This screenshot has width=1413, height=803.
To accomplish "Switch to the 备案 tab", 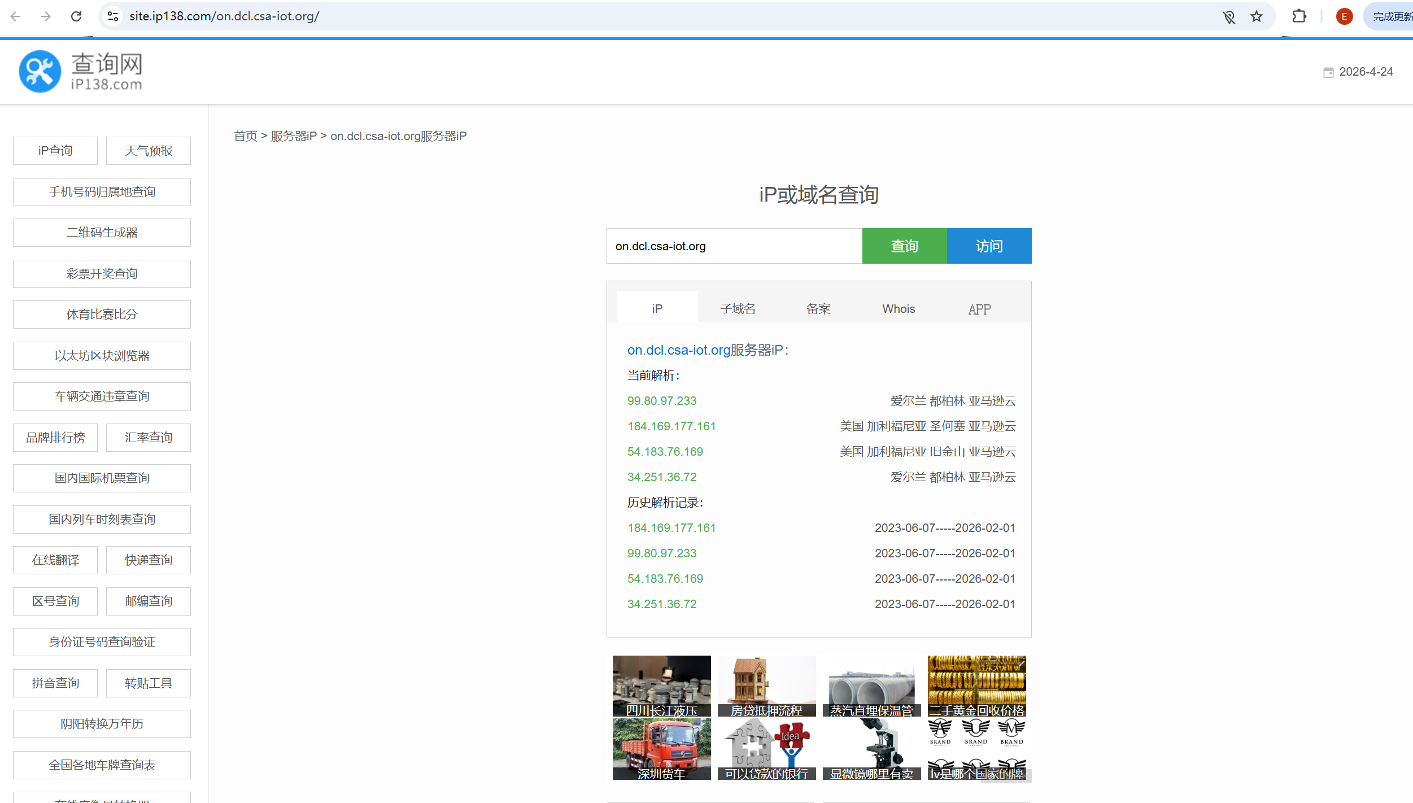I will [818, 308].
